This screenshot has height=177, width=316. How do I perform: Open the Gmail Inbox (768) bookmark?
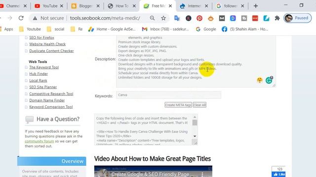165,29
